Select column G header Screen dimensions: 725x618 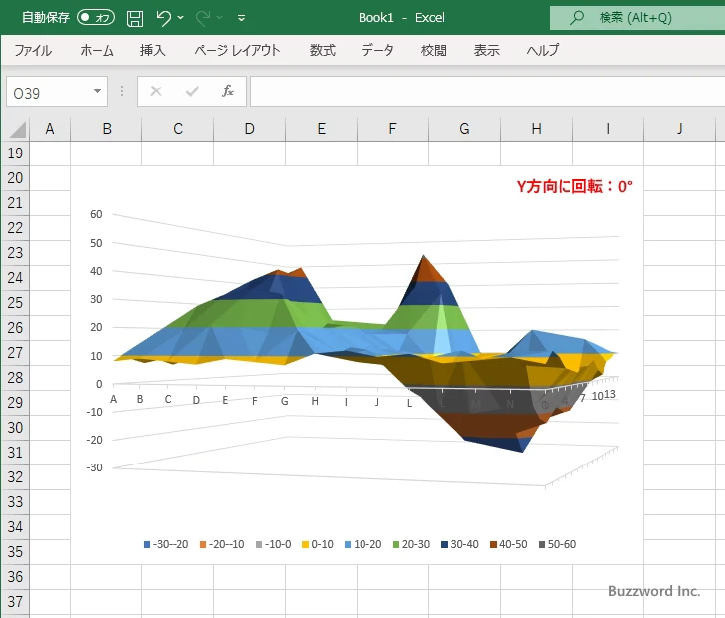tap(464, 129)
